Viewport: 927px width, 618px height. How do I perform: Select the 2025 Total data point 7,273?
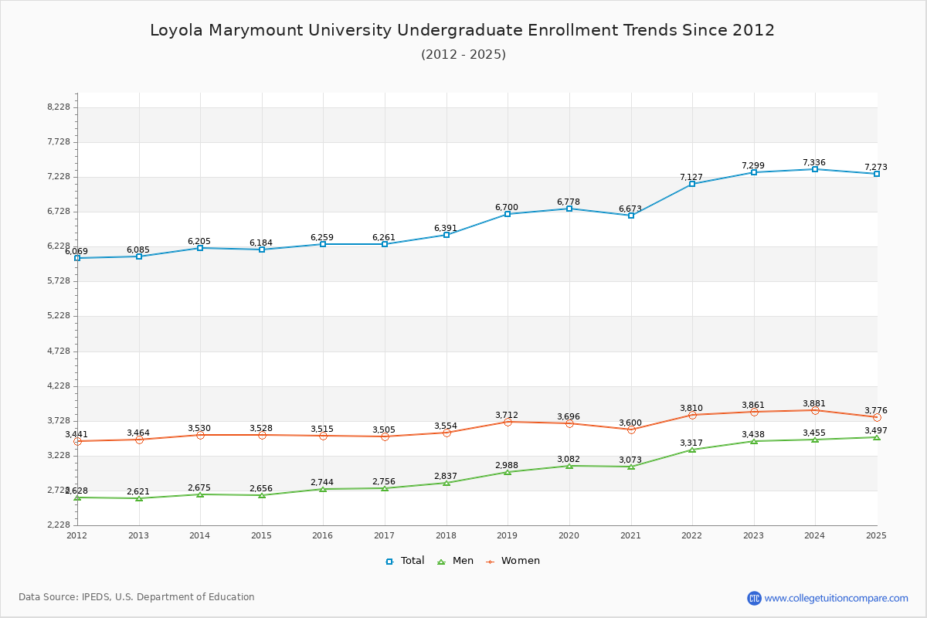(x=877, y=174)
